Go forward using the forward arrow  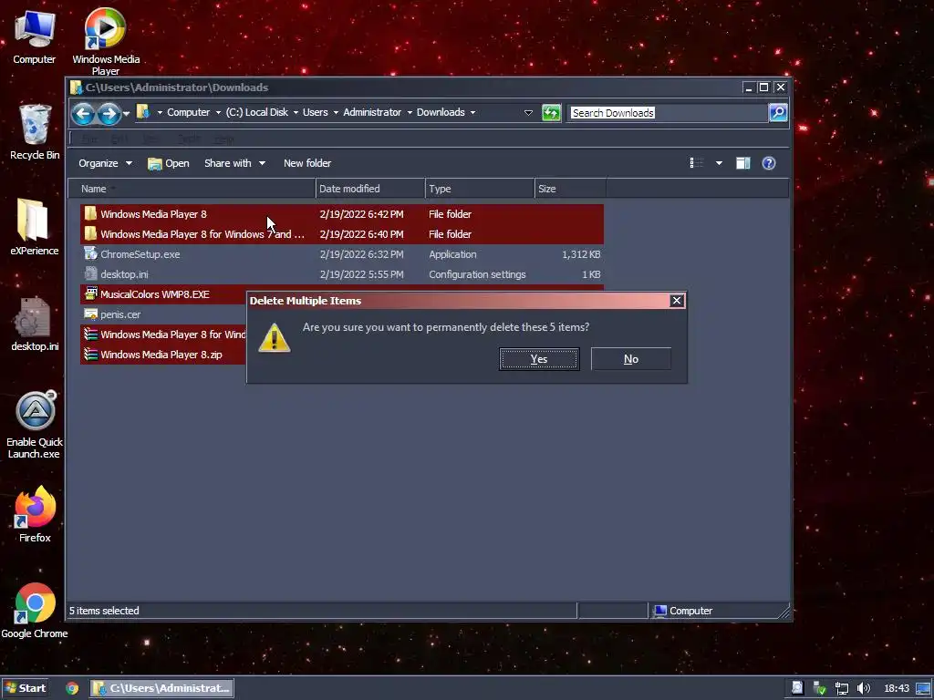109,113
